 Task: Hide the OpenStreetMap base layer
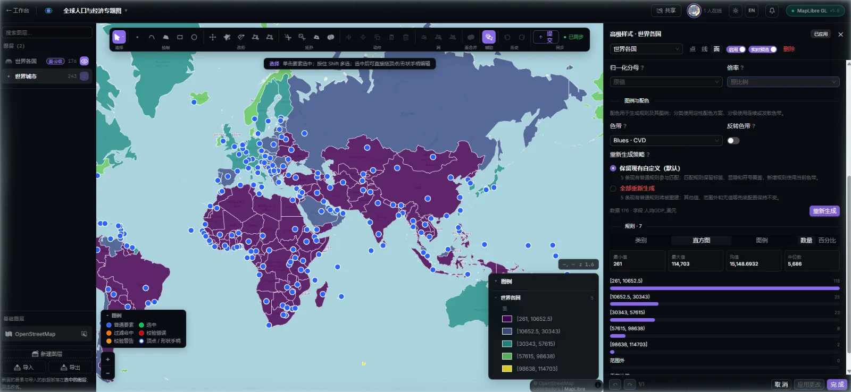tap(84, 334)
